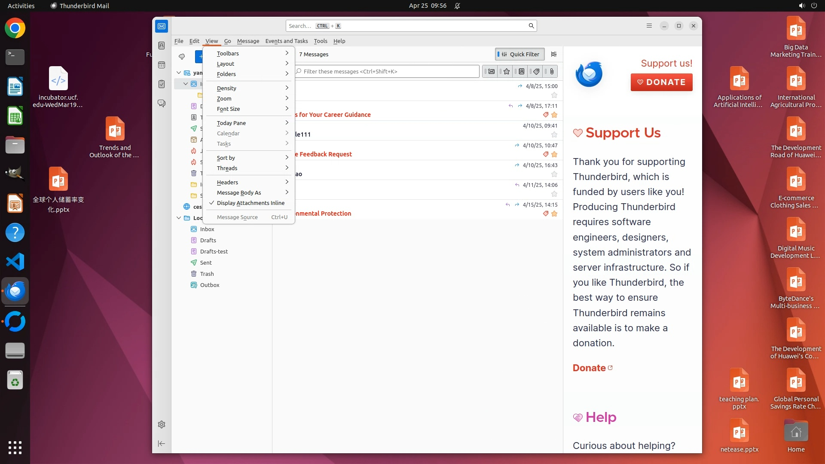
Task: Toggle the unread messages quick filter
Action: click(491, 71)
